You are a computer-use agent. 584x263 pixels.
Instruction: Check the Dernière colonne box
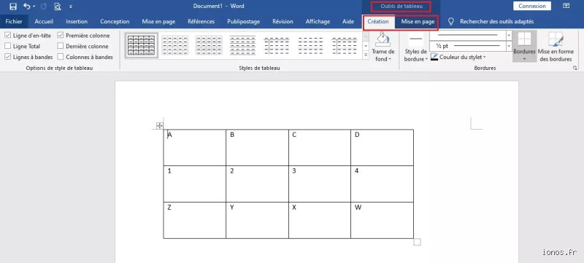pos(61,47)
